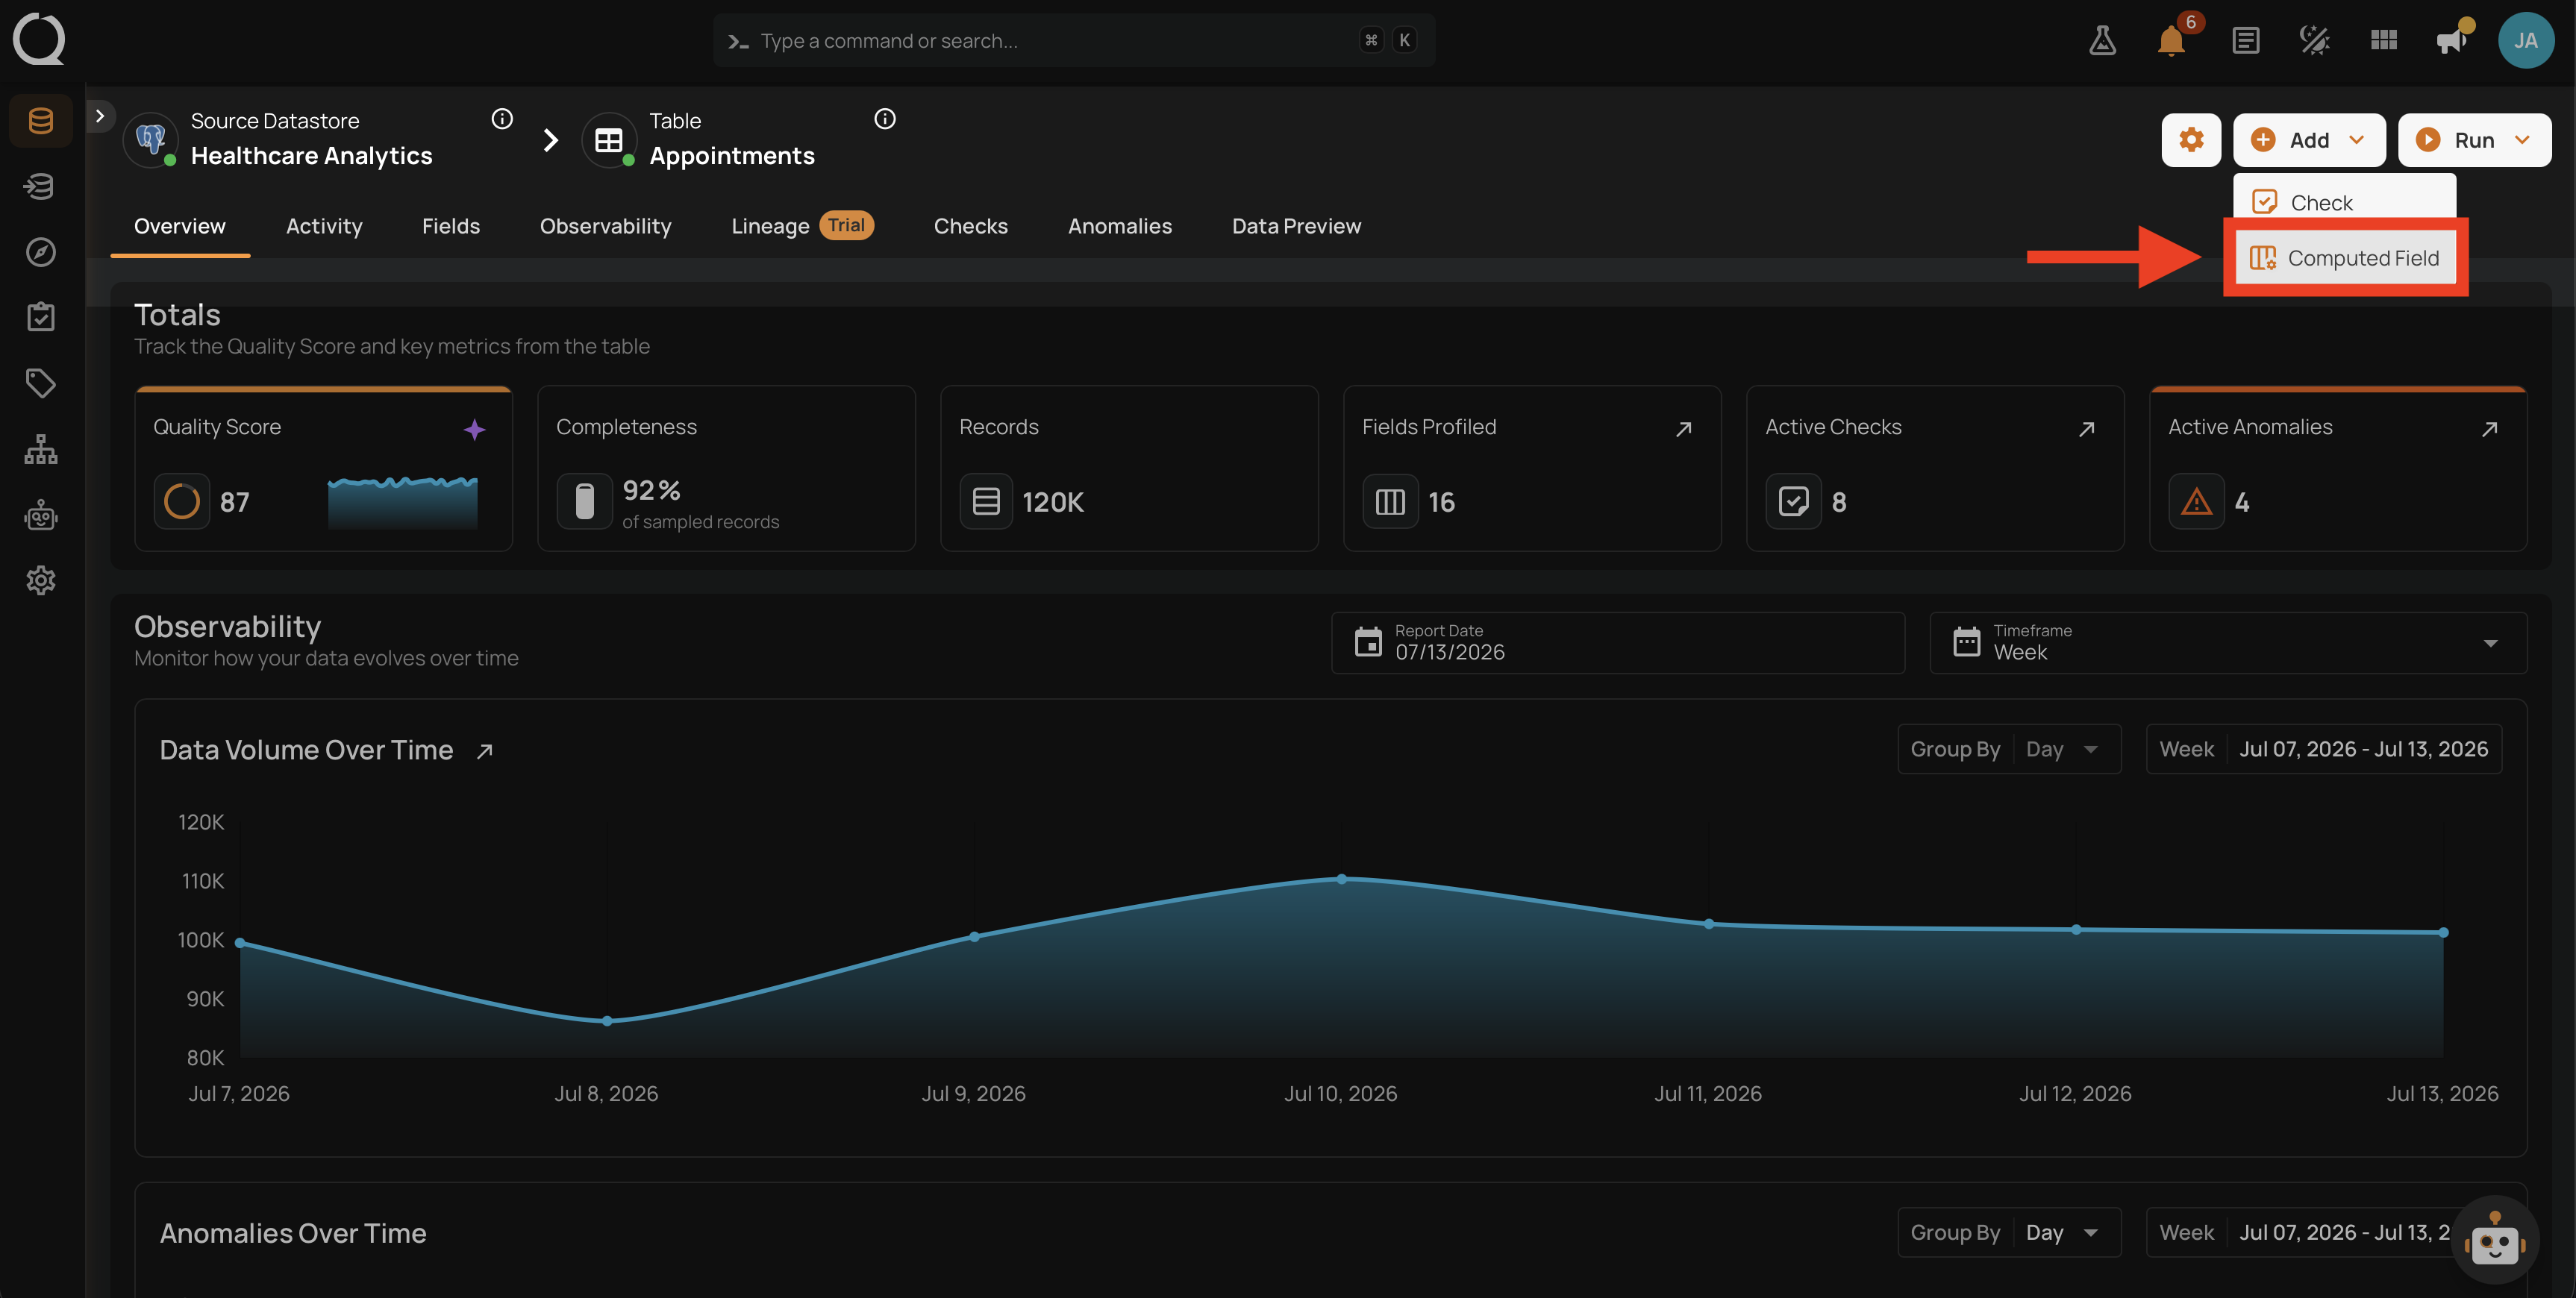2576x1298 pixels.
Task: Click info icon beside Appointments table
Action: coord(885,119)
